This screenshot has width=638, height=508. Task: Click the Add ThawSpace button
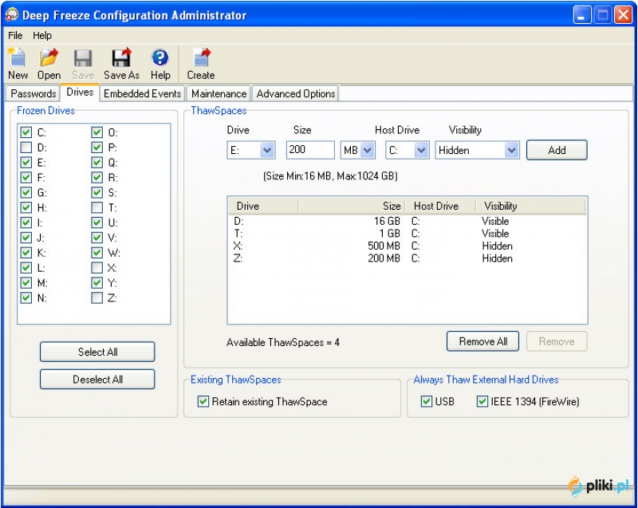coord(557,150)
